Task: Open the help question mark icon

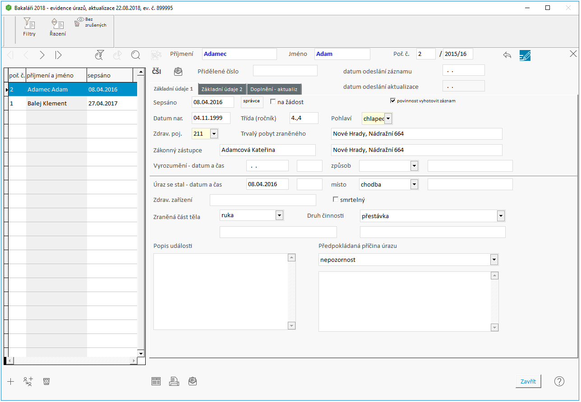Action: pos(559,381)
